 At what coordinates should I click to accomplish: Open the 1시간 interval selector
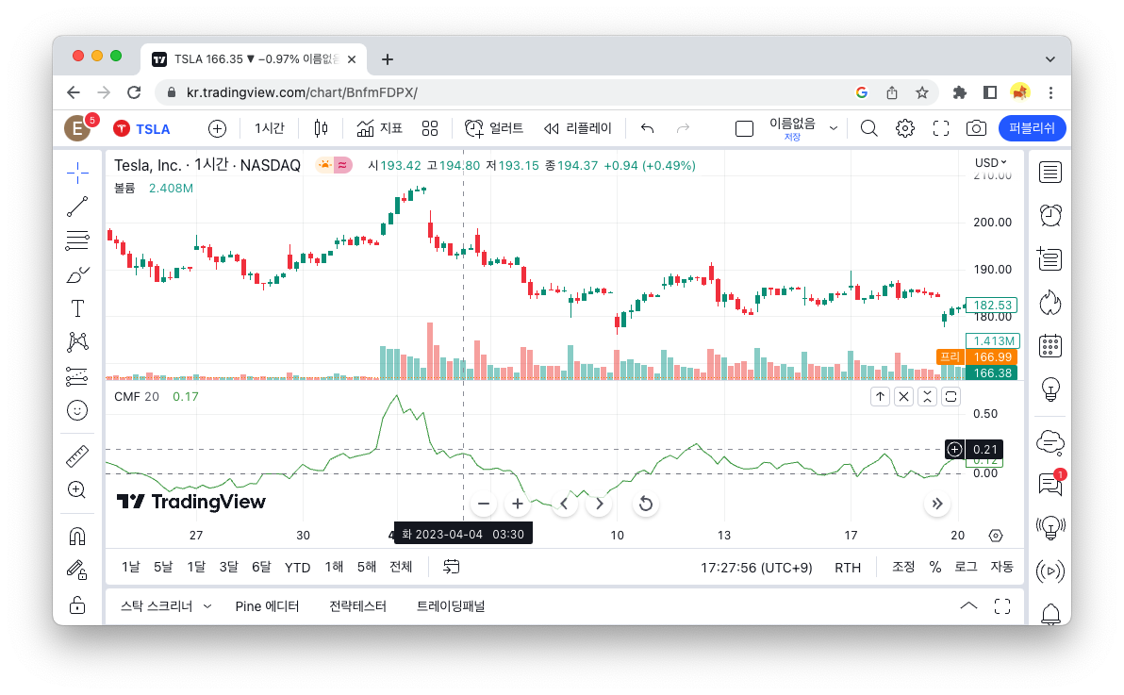270,128
